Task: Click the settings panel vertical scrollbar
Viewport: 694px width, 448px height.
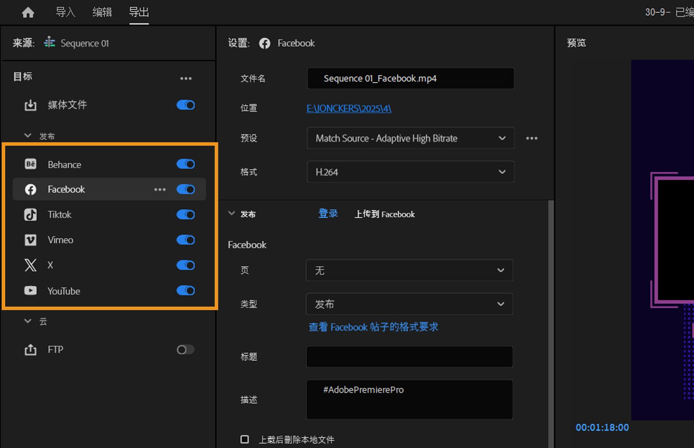Action: pos(551,324)
